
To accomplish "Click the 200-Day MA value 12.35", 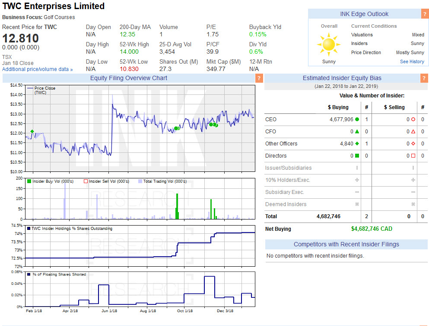I will click(127, 35).
